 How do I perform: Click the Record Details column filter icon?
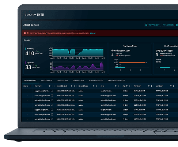[72, 86]
